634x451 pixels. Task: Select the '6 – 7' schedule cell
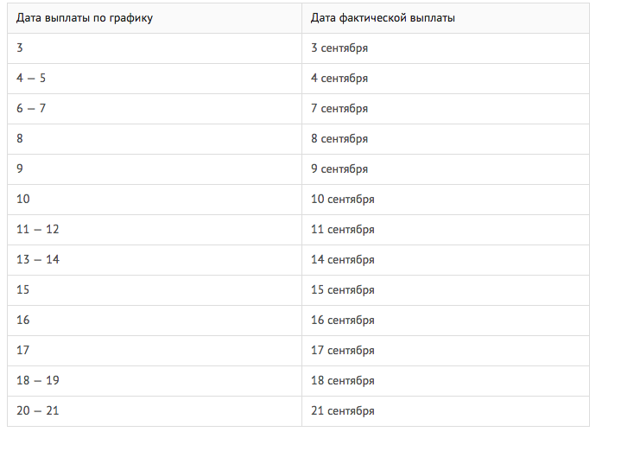tap(155, 109)
